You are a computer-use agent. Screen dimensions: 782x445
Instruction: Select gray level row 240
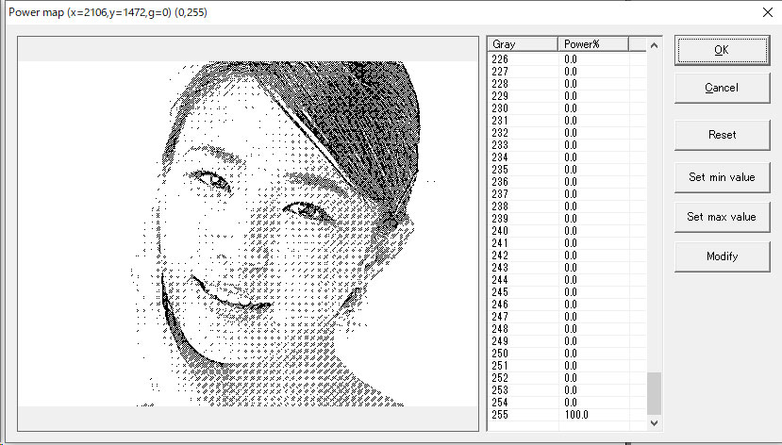point(567,231)
